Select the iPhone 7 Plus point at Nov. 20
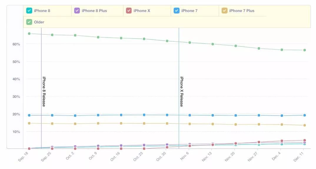 tap(236, 124)
